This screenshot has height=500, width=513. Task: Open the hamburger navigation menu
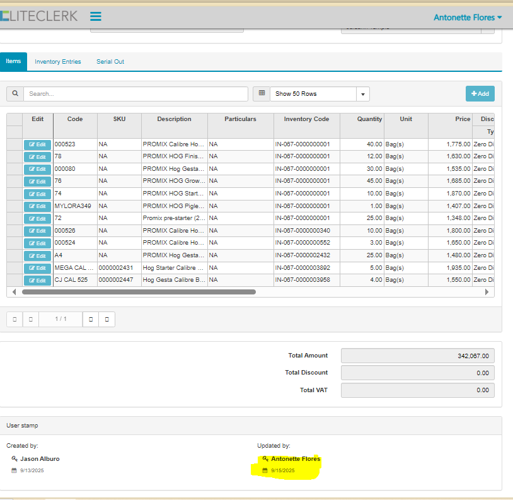coord(96,17)
